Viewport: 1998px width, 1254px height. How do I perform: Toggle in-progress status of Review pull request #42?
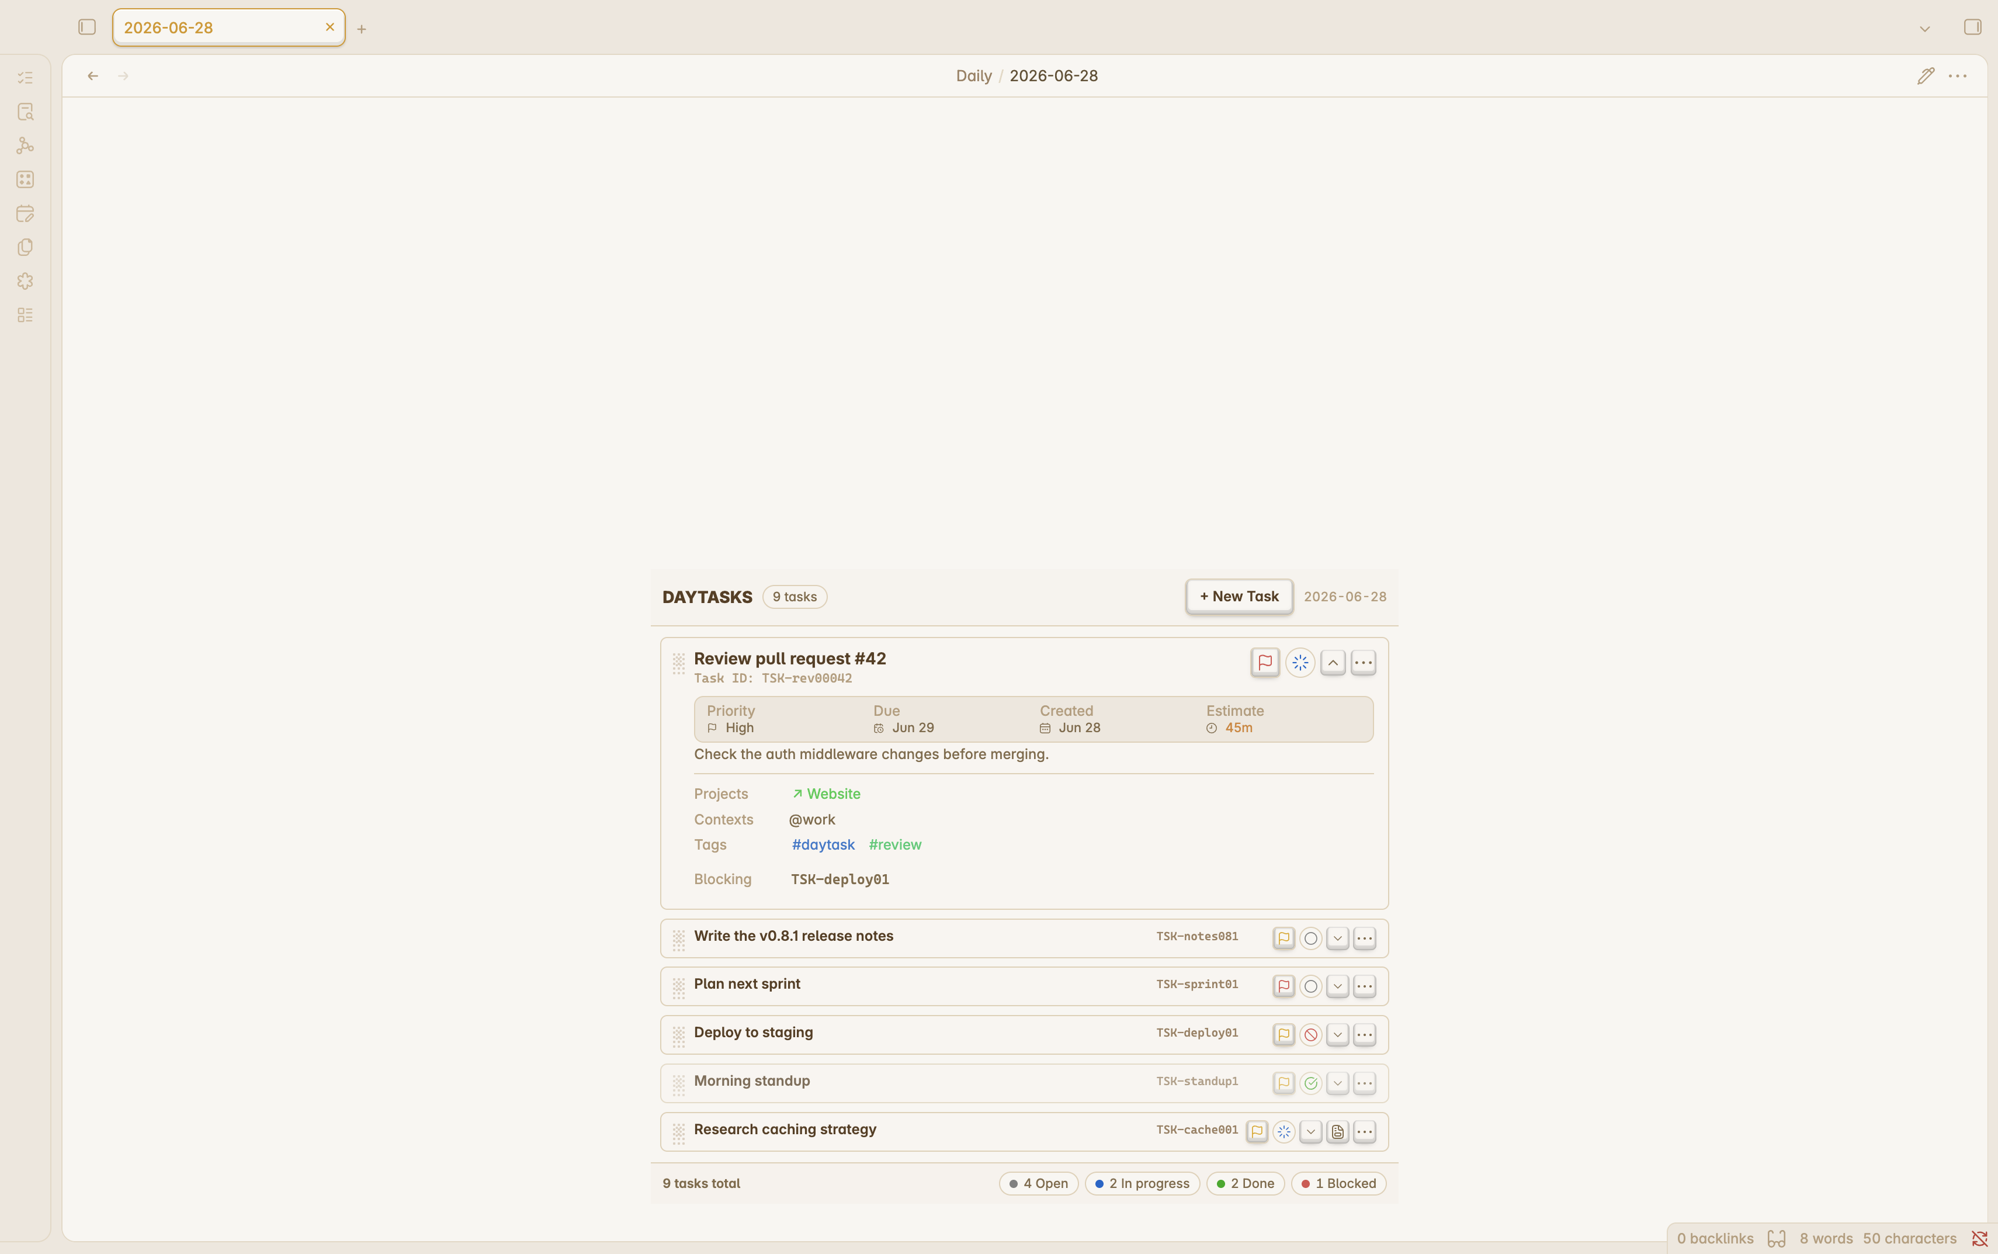1300,662
